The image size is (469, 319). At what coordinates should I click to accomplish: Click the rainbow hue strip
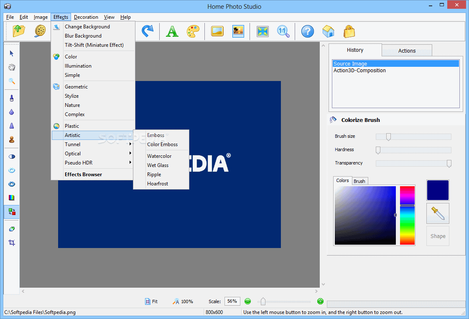[407, 215]
